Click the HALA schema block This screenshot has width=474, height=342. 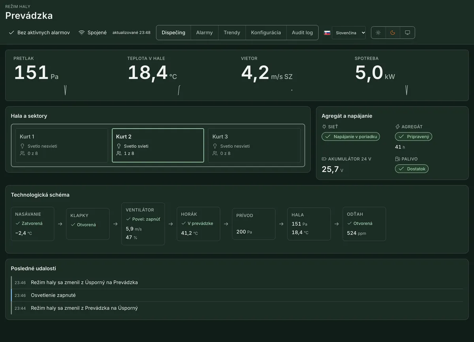(309, 224)
